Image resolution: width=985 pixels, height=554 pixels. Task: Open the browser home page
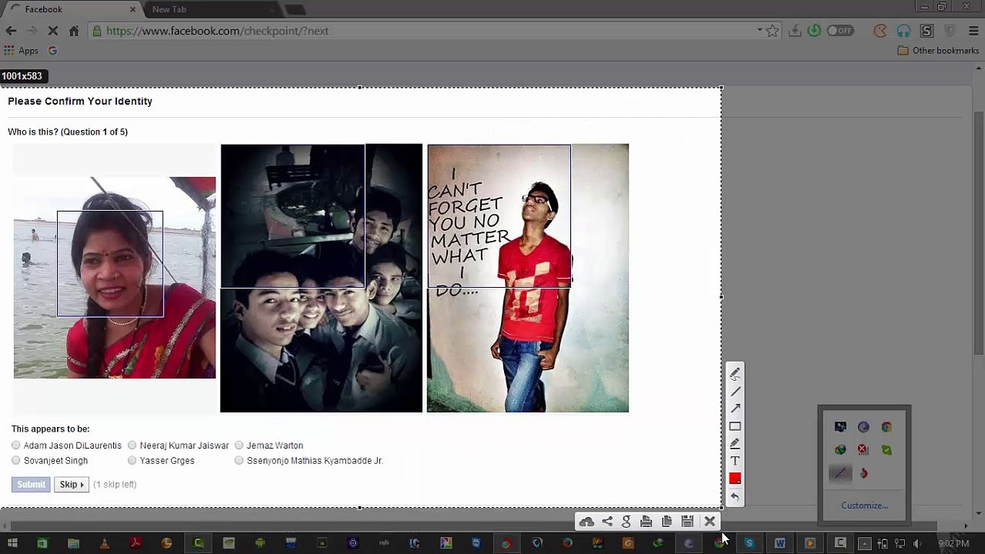[74, 31]
